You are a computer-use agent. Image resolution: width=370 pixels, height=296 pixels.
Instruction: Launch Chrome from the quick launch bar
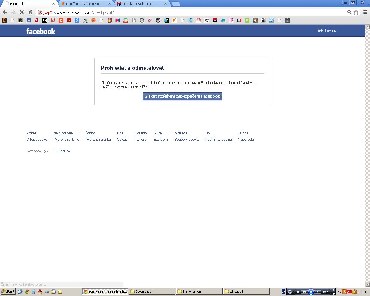tap(27, 292)
